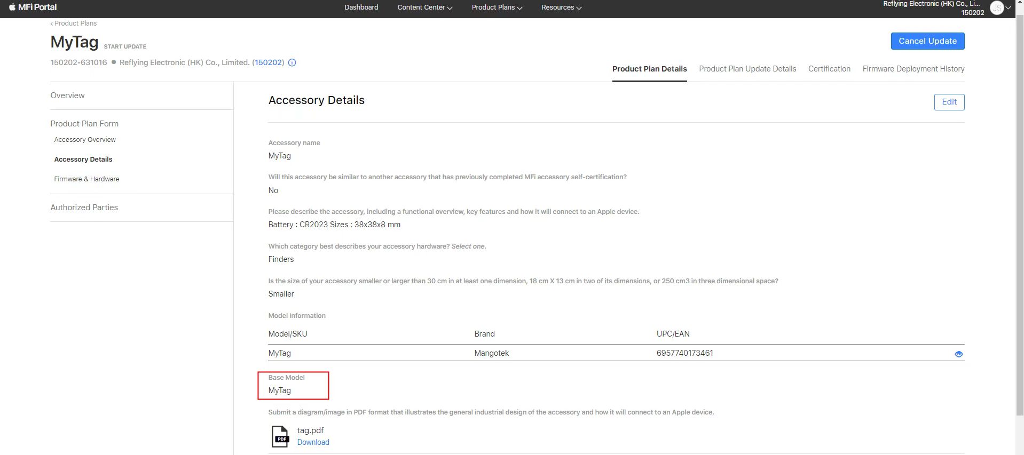Switch to Product Plan Update Details tab

pos(747,69)
